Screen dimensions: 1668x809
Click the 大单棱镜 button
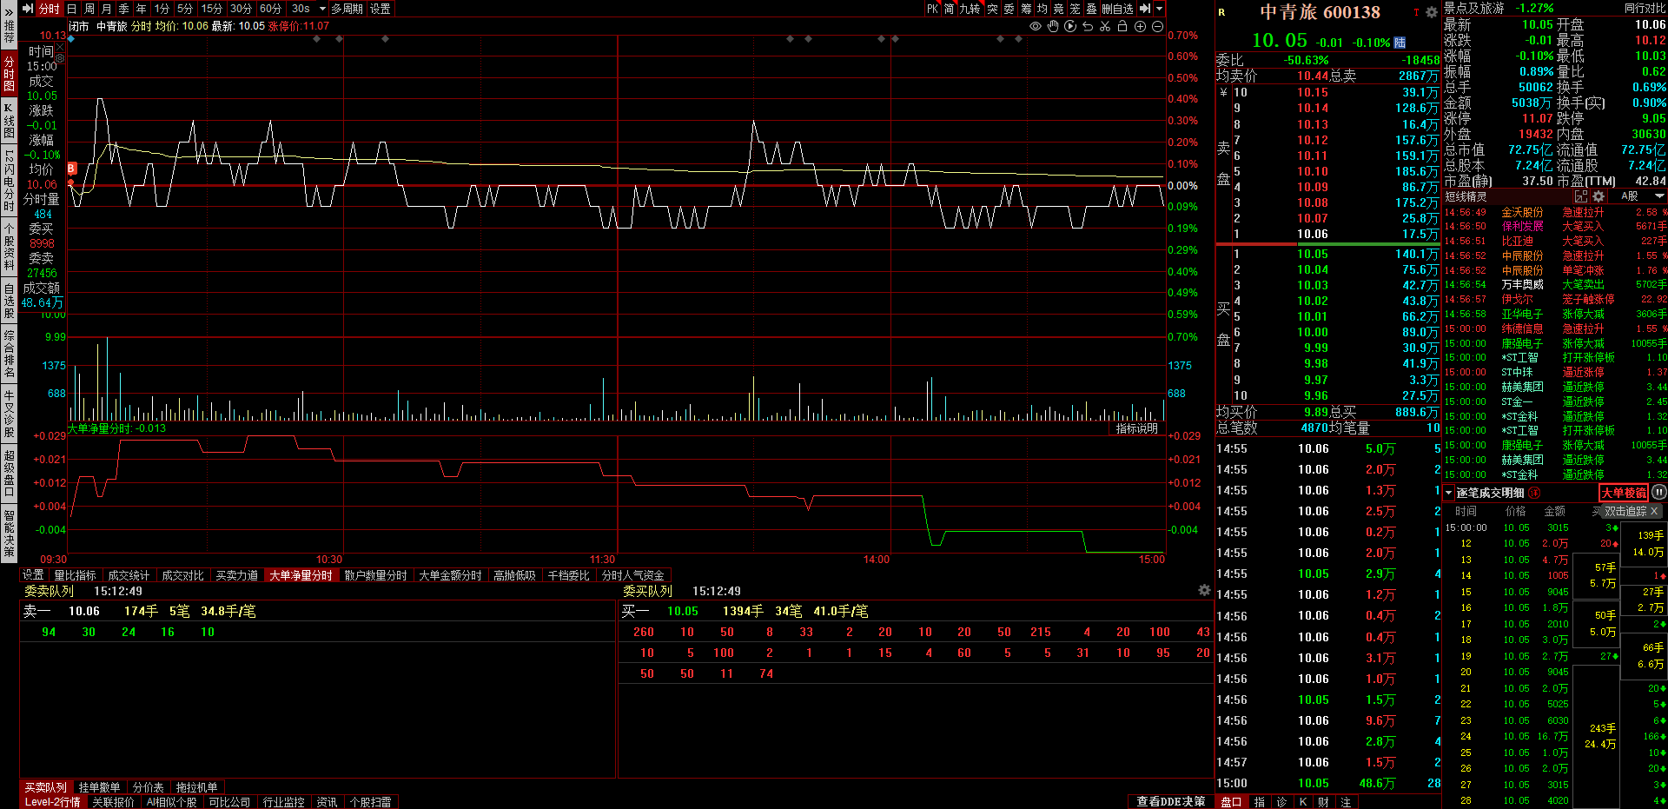1624,493
